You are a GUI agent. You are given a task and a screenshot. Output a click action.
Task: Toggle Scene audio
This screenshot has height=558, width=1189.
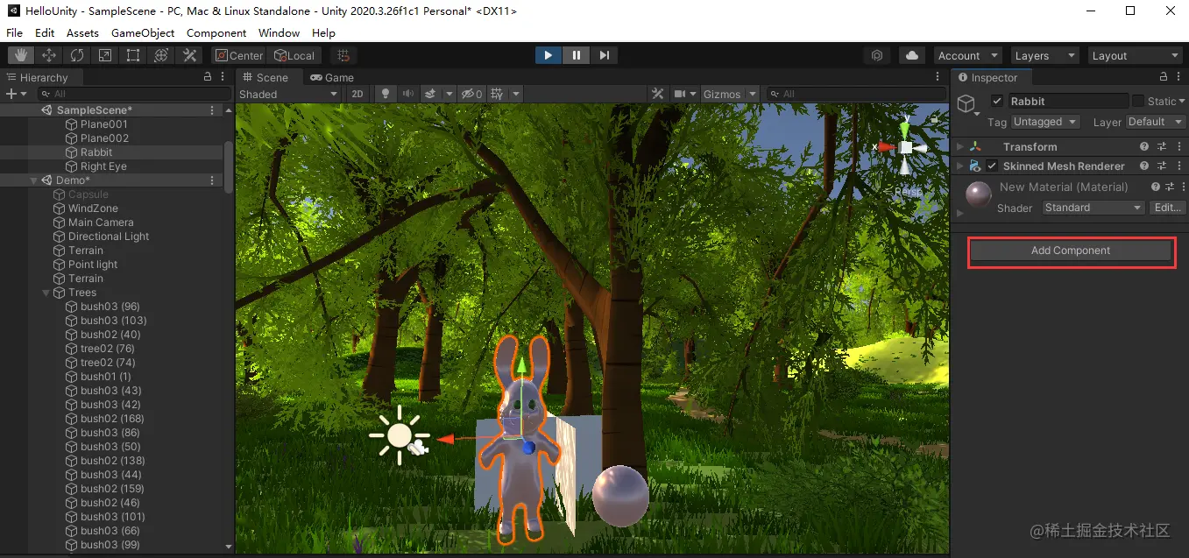[407, 94]
